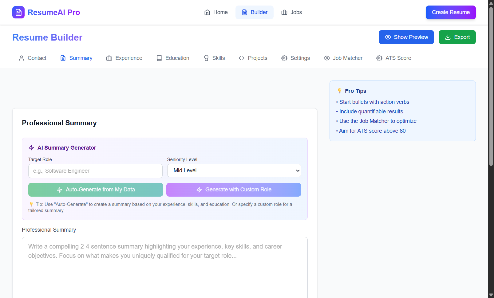
Task: Click the house icon beside Home
Action: tap(207, 12)
